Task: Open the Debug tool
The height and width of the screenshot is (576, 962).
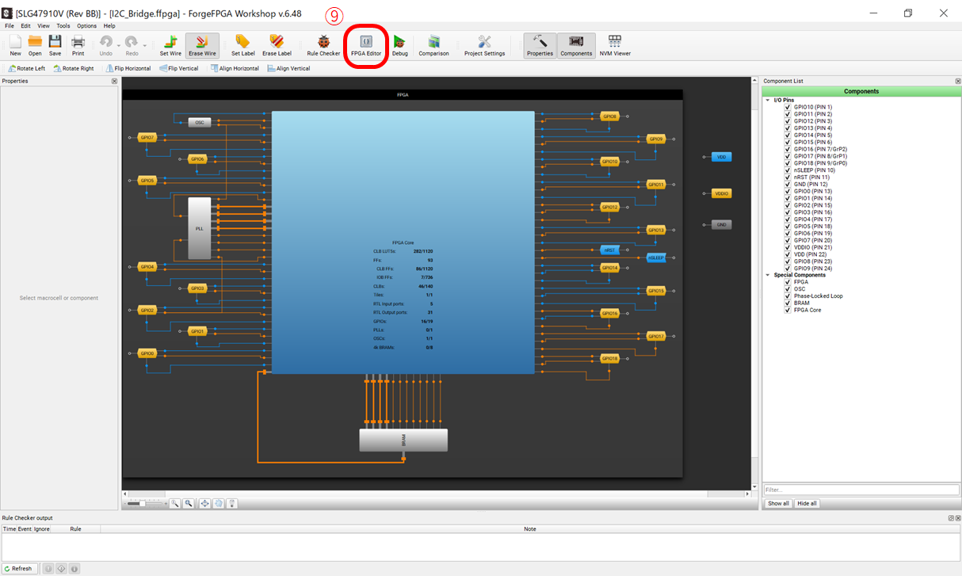Action: pyautogui.click(x=399, y=44)
